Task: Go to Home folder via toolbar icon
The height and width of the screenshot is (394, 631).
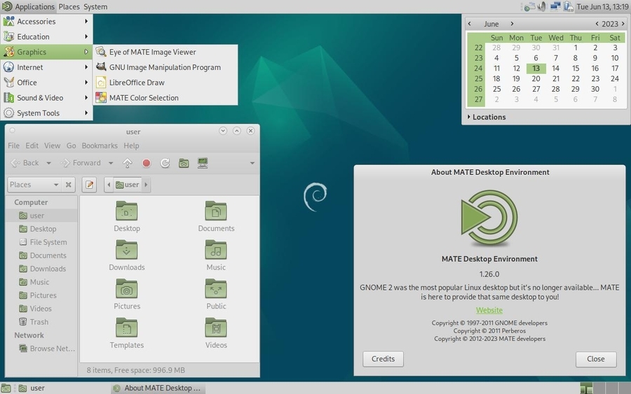Action: tap(184, 163)
